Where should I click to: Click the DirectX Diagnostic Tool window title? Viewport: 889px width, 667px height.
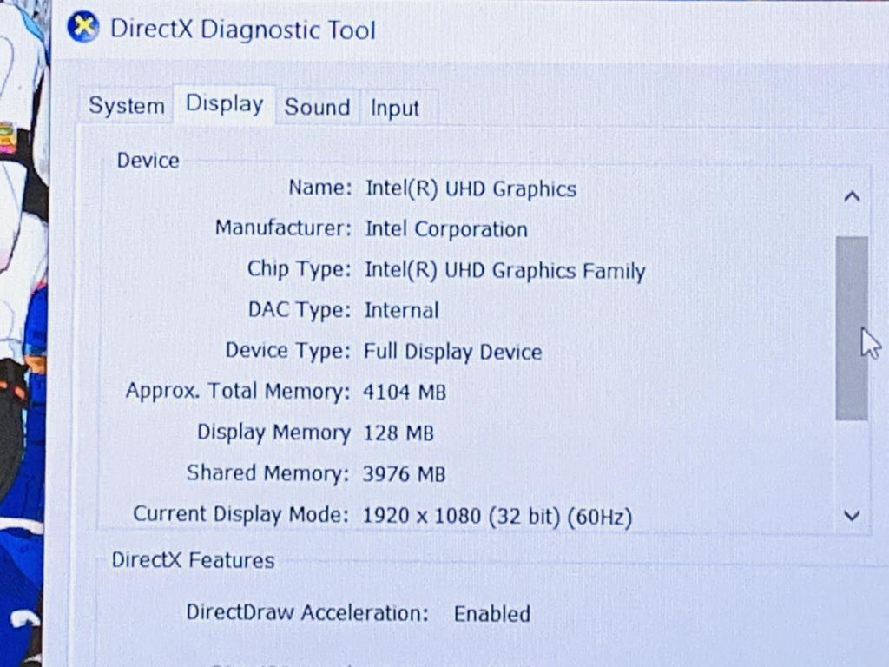point(243,30)
